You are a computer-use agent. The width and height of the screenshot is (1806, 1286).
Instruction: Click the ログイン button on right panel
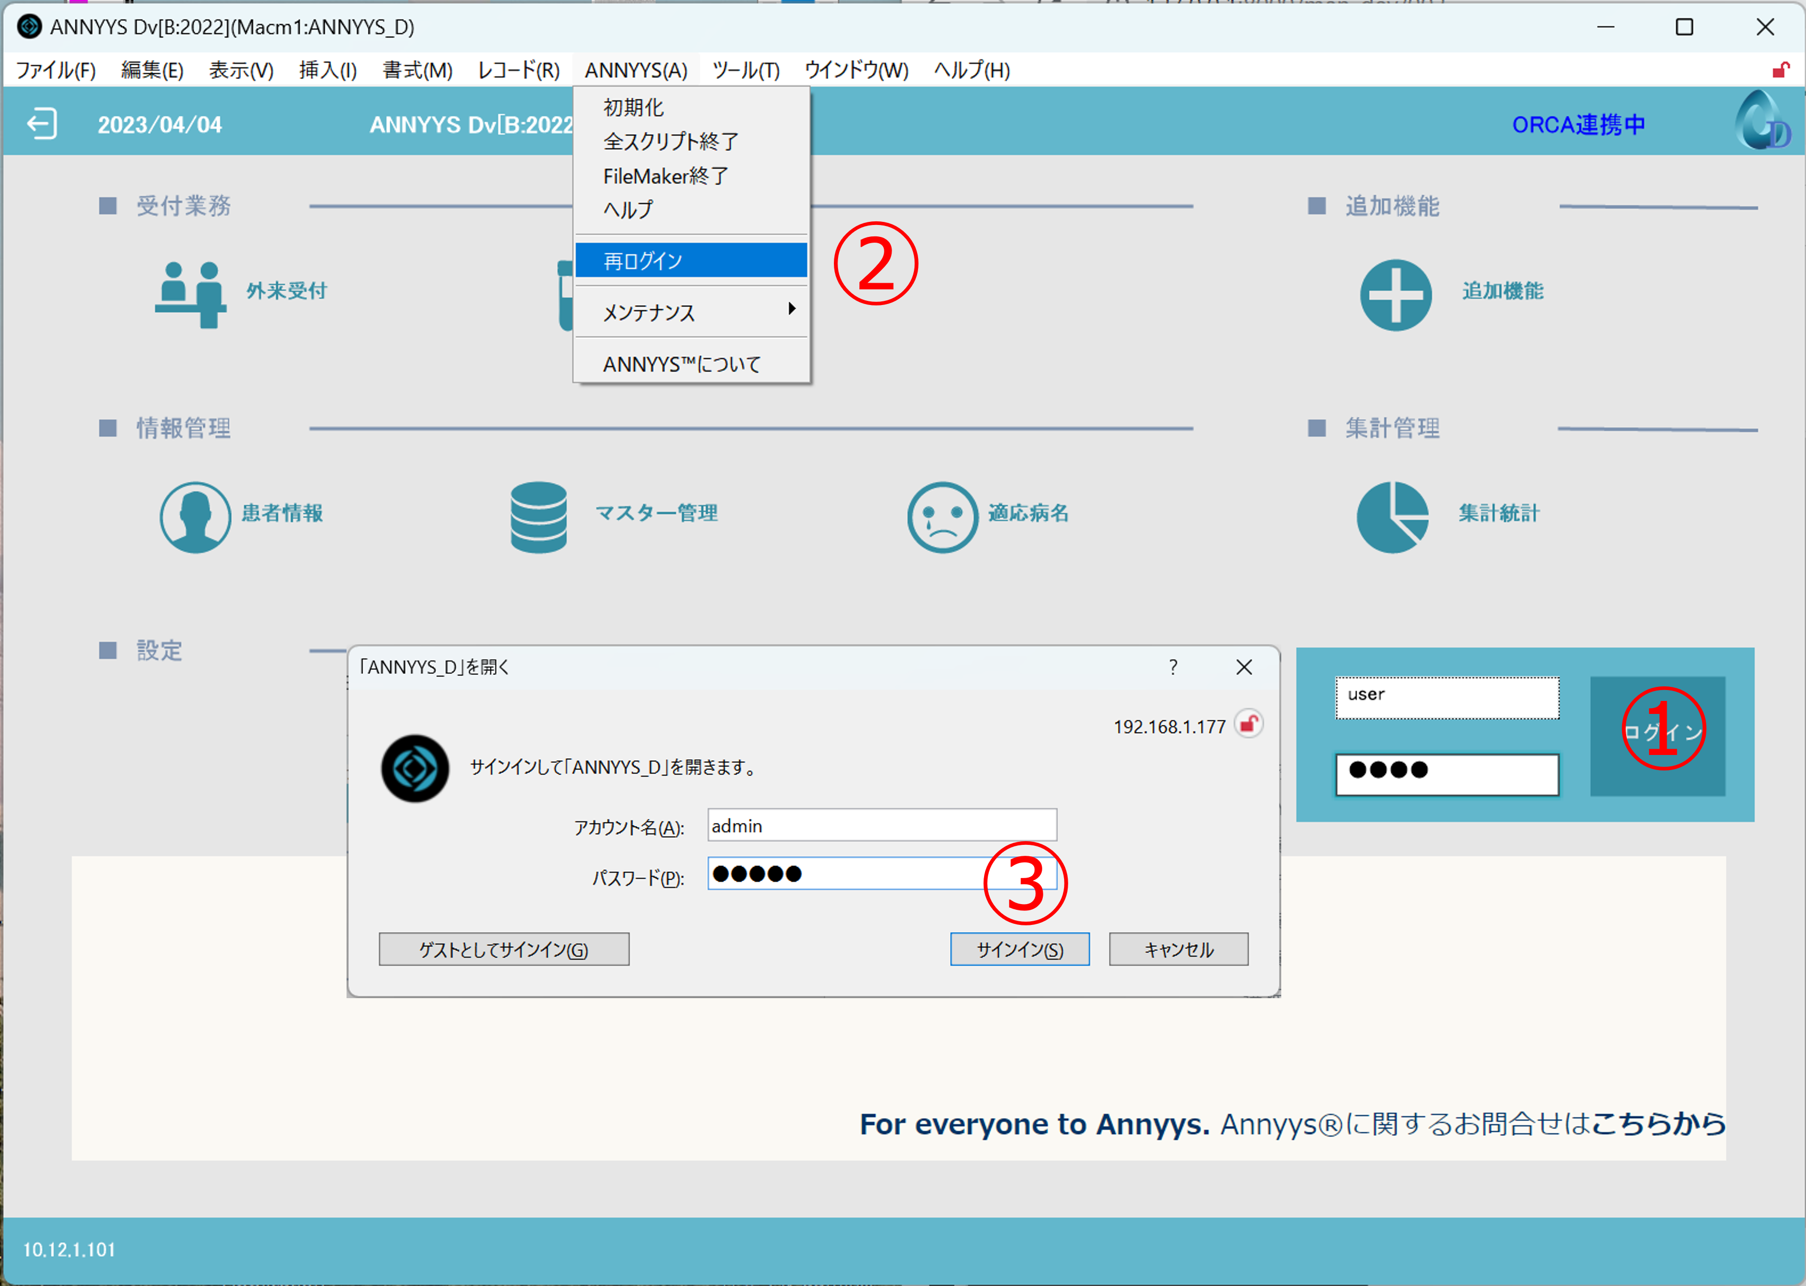coord(1657,736)
